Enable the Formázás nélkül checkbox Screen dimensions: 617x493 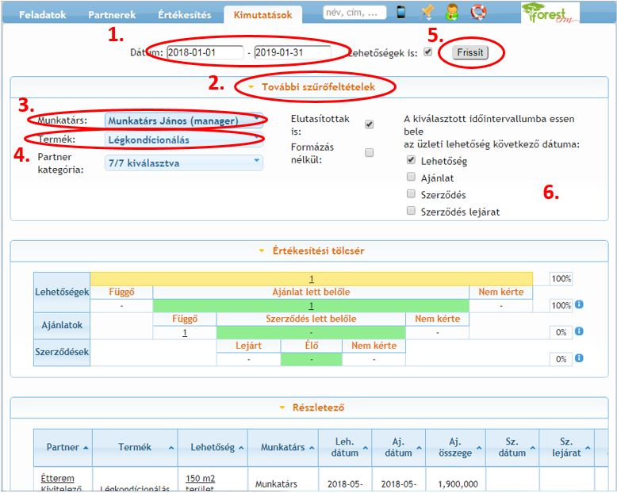click(x=369, y=152)
